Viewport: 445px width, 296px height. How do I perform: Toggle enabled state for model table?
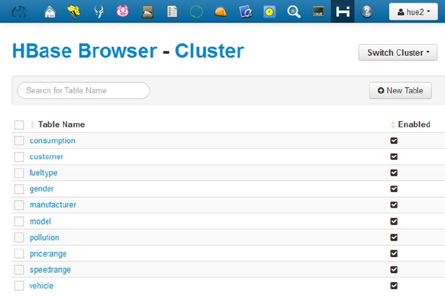click(x=394, y=221)
